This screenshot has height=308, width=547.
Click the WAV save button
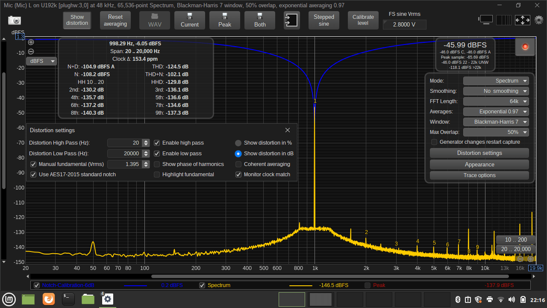155,20
